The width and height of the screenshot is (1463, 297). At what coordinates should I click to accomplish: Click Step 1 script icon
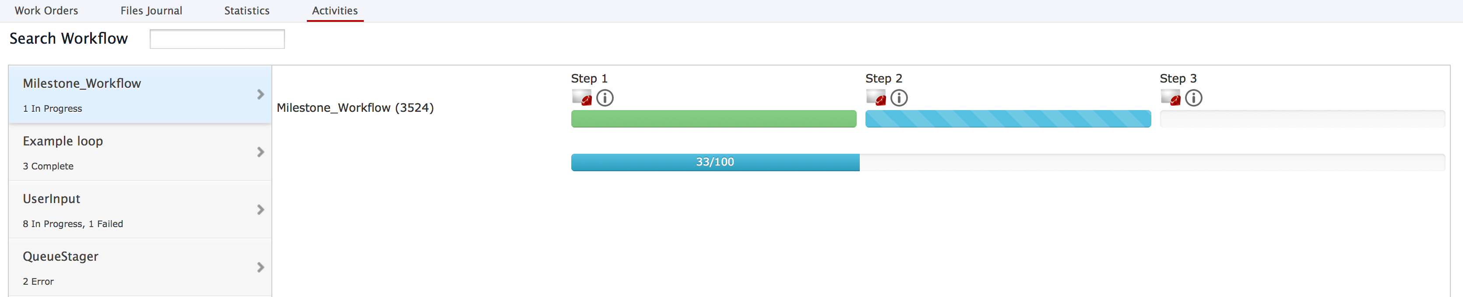tap(581, 97)
